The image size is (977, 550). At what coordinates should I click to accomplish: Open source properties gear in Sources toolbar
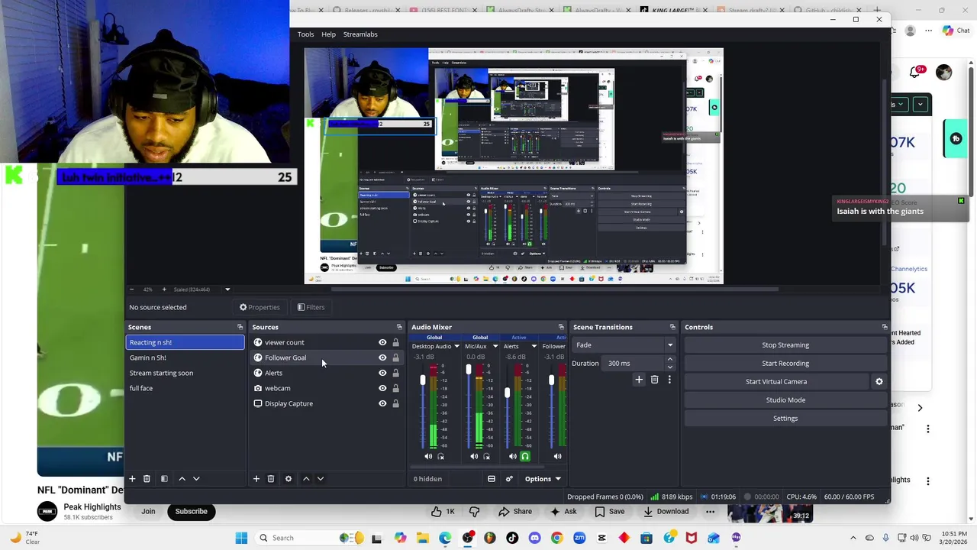click(x=289, y=479)
